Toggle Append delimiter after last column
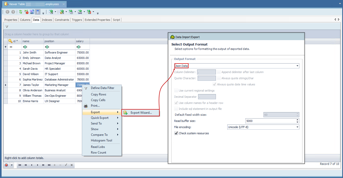This screenshot has width=343, height=178. tap(219, 72)
